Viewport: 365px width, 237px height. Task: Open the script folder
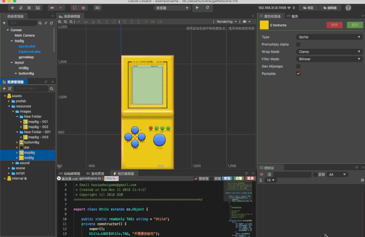[20, 173]
